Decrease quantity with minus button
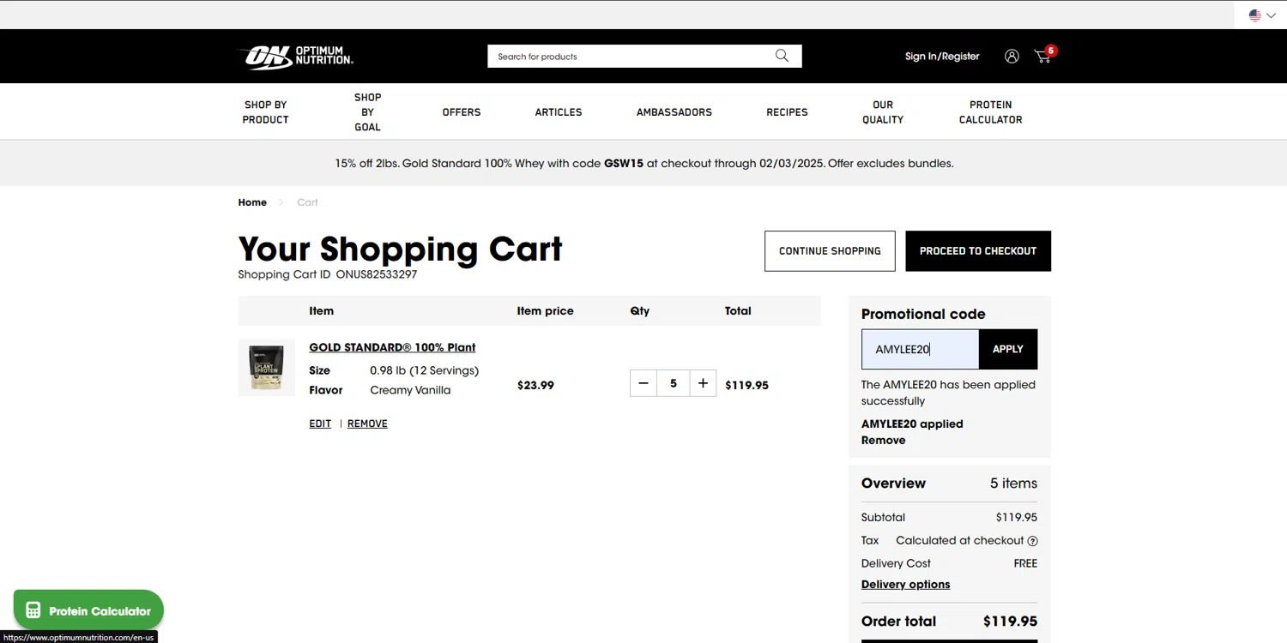 point(643,383)
